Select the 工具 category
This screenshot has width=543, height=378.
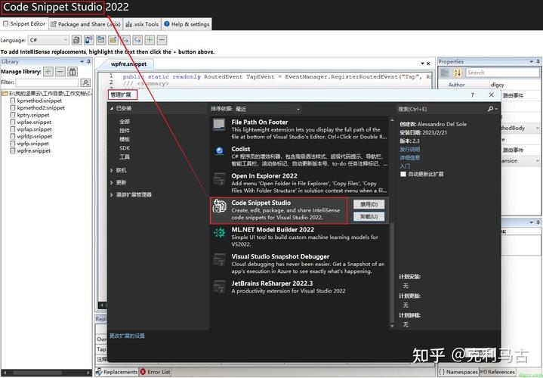click(125, 156)
